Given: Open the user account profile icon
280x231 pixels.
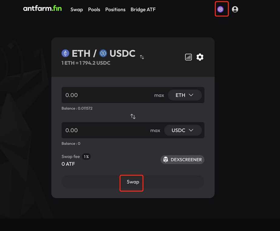Looking at the screenshot, I should (235, 9).
